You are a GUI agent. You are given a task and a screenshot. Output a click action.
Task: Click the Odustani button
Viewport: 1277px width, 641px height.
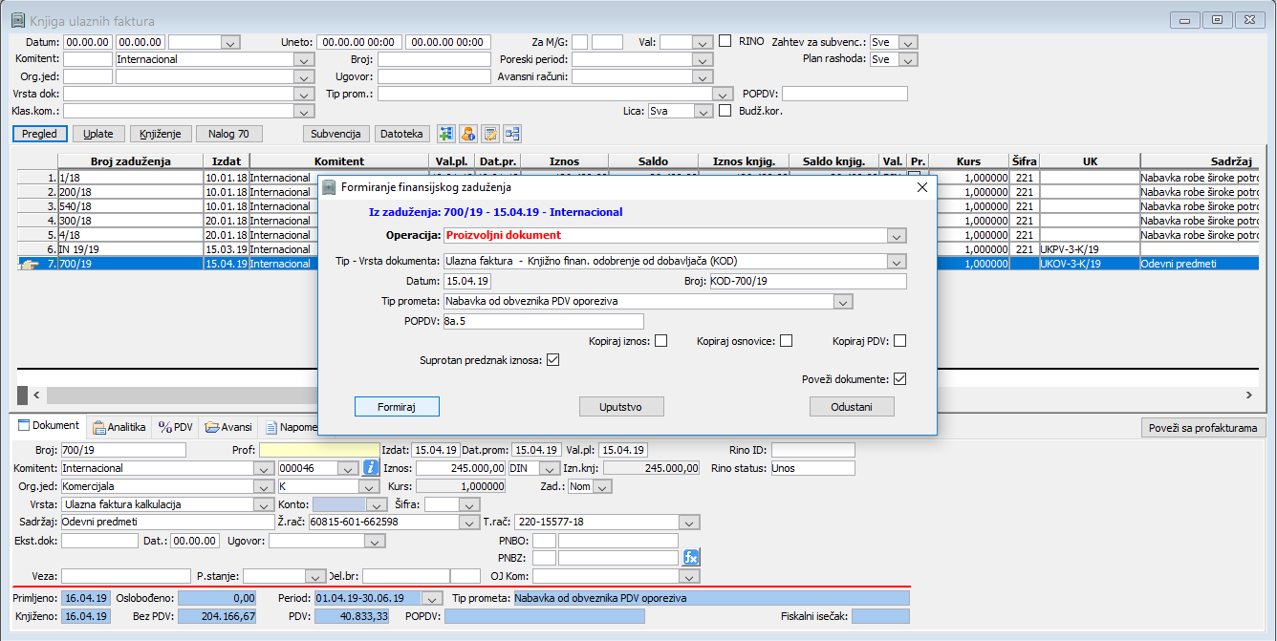[852, 407]
